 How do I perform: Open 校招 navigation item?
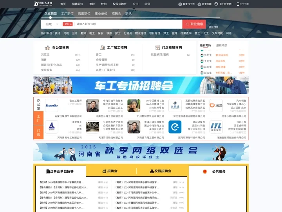coord(104,4)
